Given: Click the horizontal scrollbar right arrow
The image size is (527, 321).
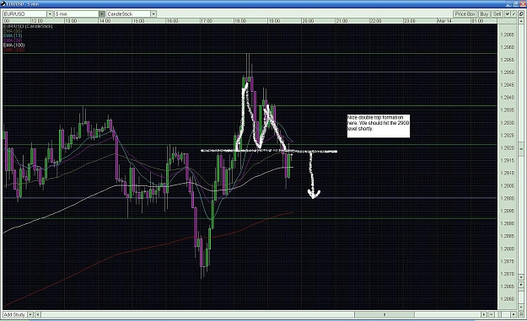Looking at the screenshot, I should click(x=484, y=314).
